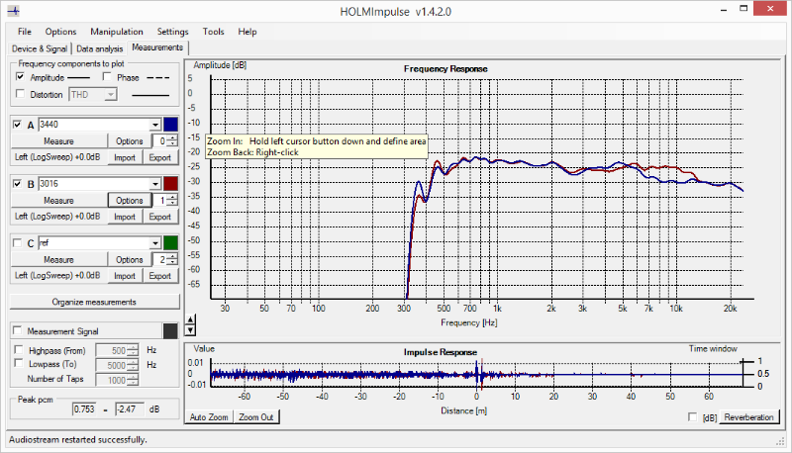Increase the Highpass frequency spinner
The image size is (792, 453).
tap(133, 347)
